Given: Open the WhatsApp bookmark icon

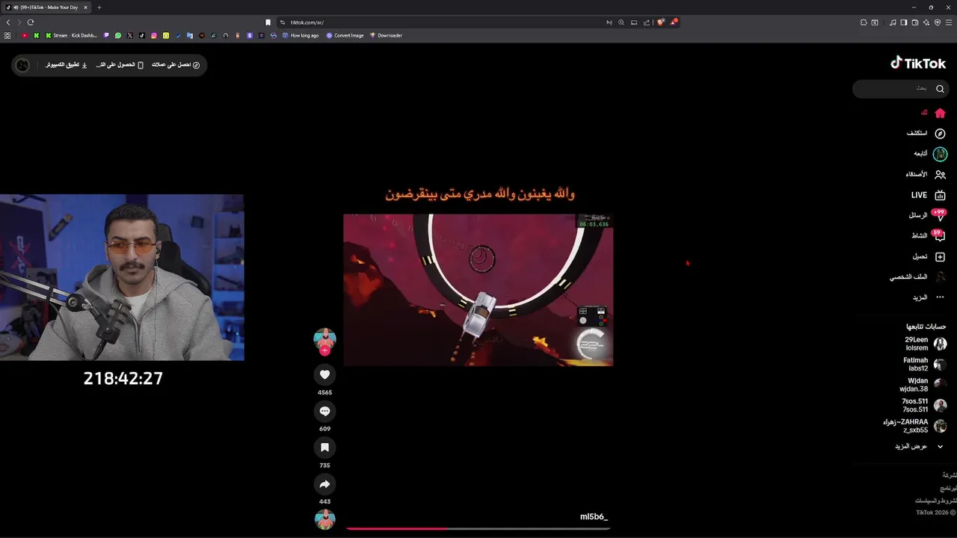Looking at the screenshot, I should [118, 35].
